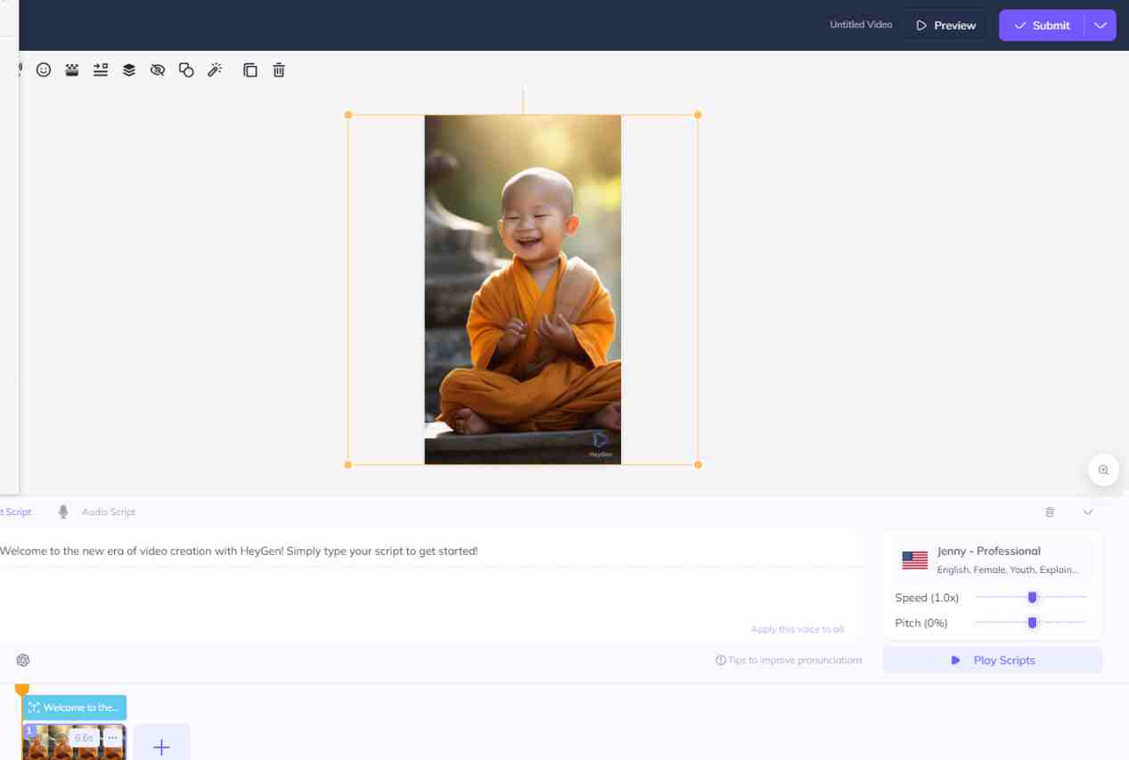The height and width of the screenshot is (760, 1129).
Task: Add a new scene with plus button
Action: pyautogui.click(x=161, y=746)
